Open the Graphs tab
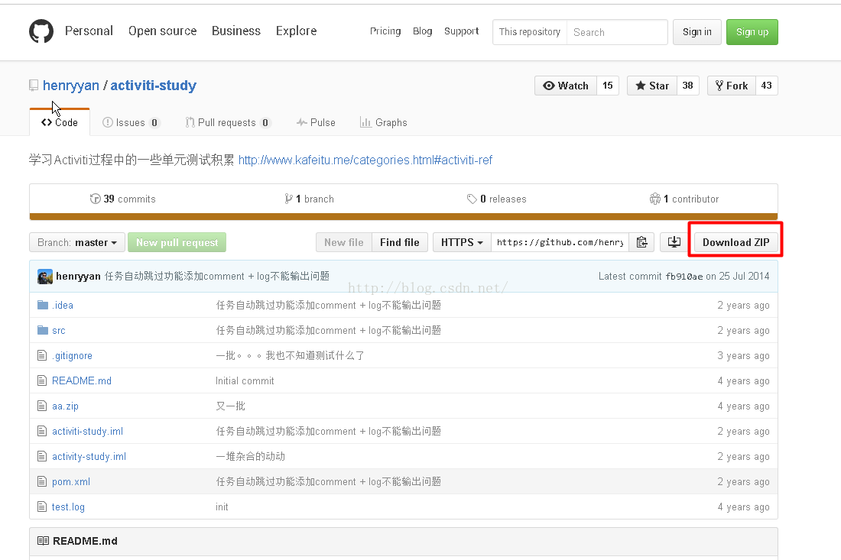841x560 pixels. [384, 123]
